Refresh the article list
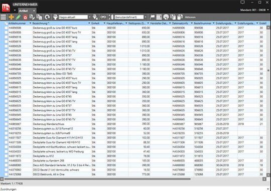The height and width of the screenshot is (191, 271). pos(47,17)
